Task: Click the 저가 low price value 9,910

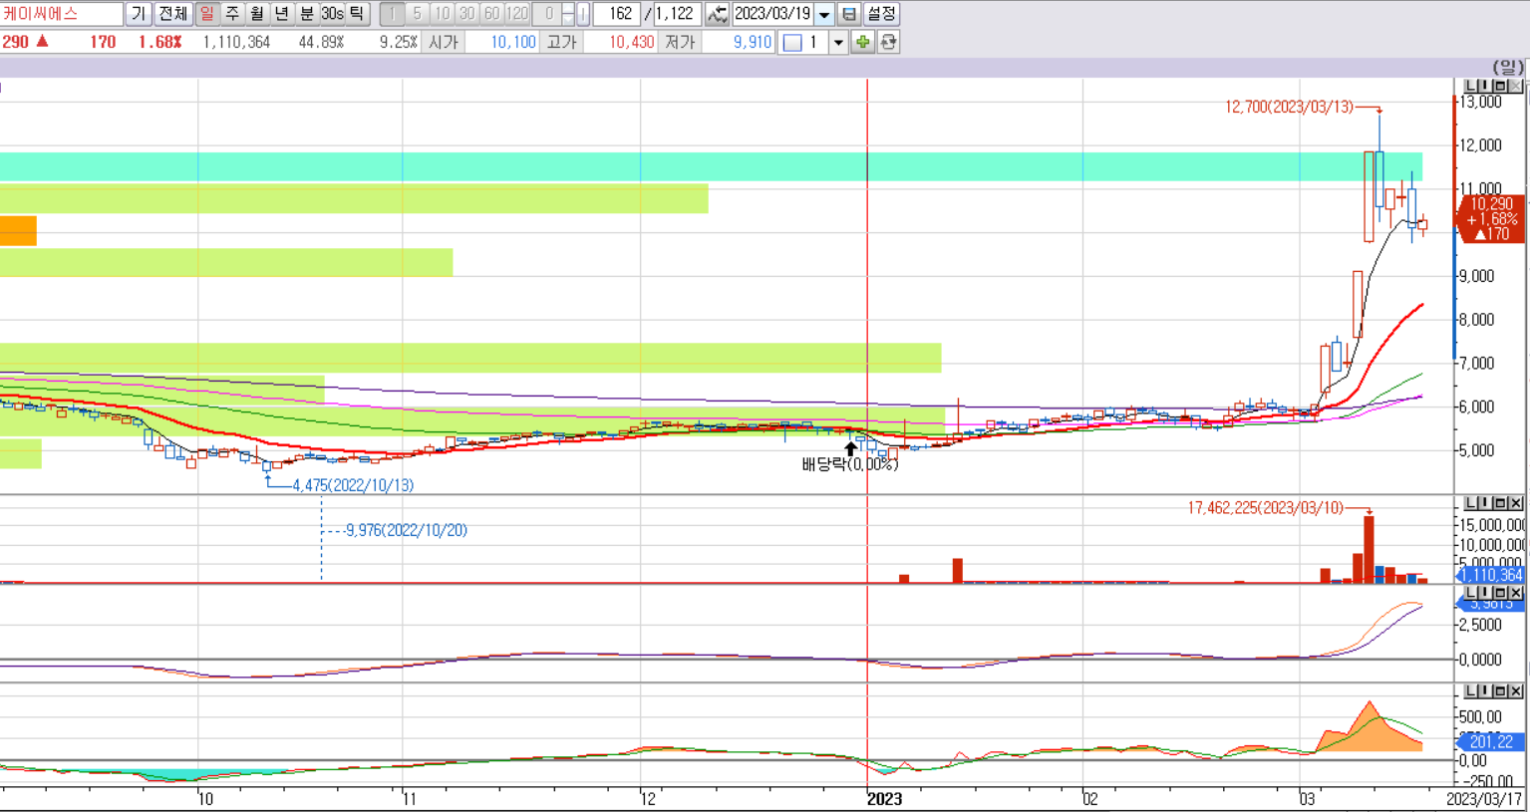Action: 753,42
